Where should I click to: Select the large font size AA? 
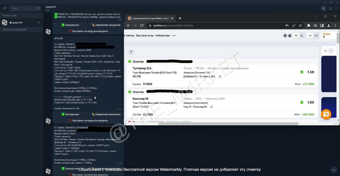(x=316, y=36)
